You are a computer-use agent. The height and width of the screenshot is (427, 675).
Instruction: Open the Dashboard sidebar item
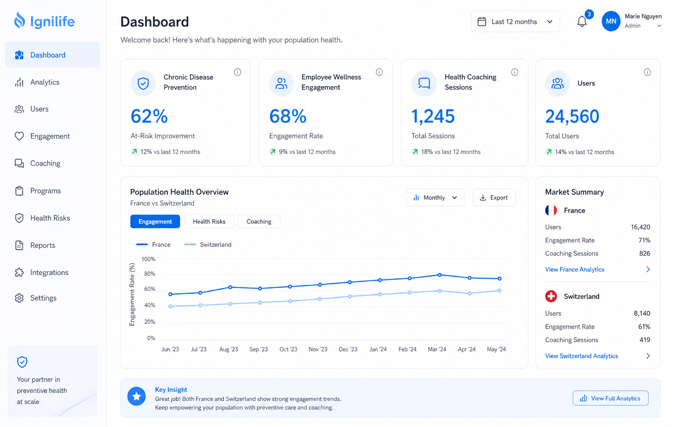(x=52, y=55)
